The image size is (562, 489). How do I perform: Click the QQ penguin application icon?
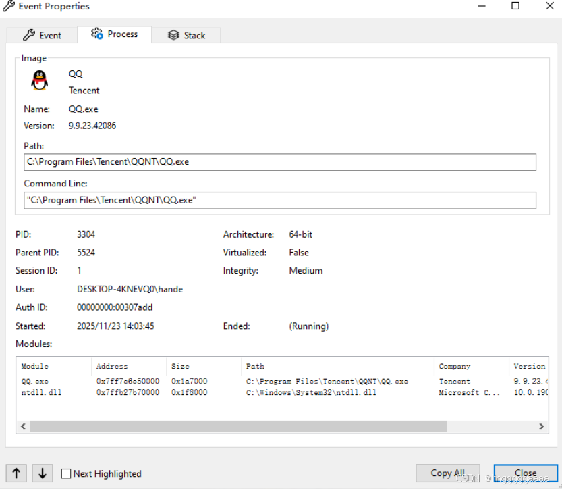[x=39, y=80]
